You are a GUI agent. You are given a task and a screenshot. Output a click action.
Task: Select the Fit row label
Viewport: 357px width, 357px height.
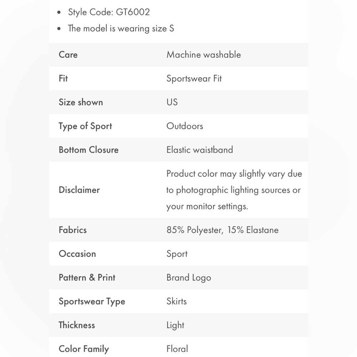pos(63,79)
